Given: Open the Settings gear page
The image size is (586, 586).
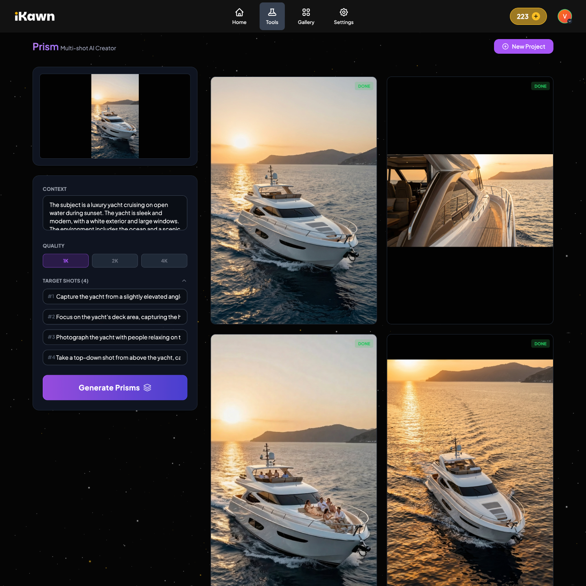Looking at the screenshot, I should pyautogui.click(x=343, y=16).
